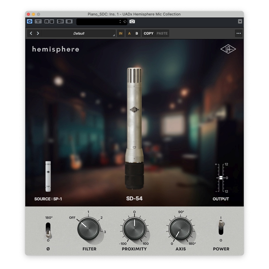Viewport: 269px width, 269px height.
Task: Open the side-chain routing icon
Action: coord(69,22)
